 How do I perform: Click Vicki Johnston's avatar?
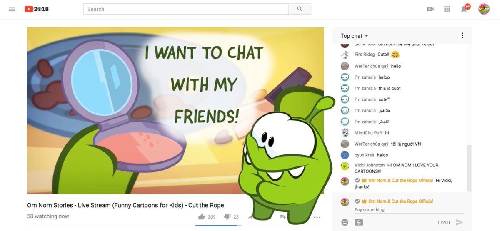pyautogui.click(x=345, y=166)
